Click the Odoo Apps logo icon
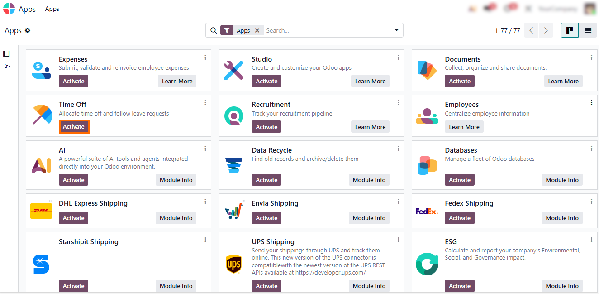This screenshot has width=599, height=294. pyautogui.click(x=9, y=9)
